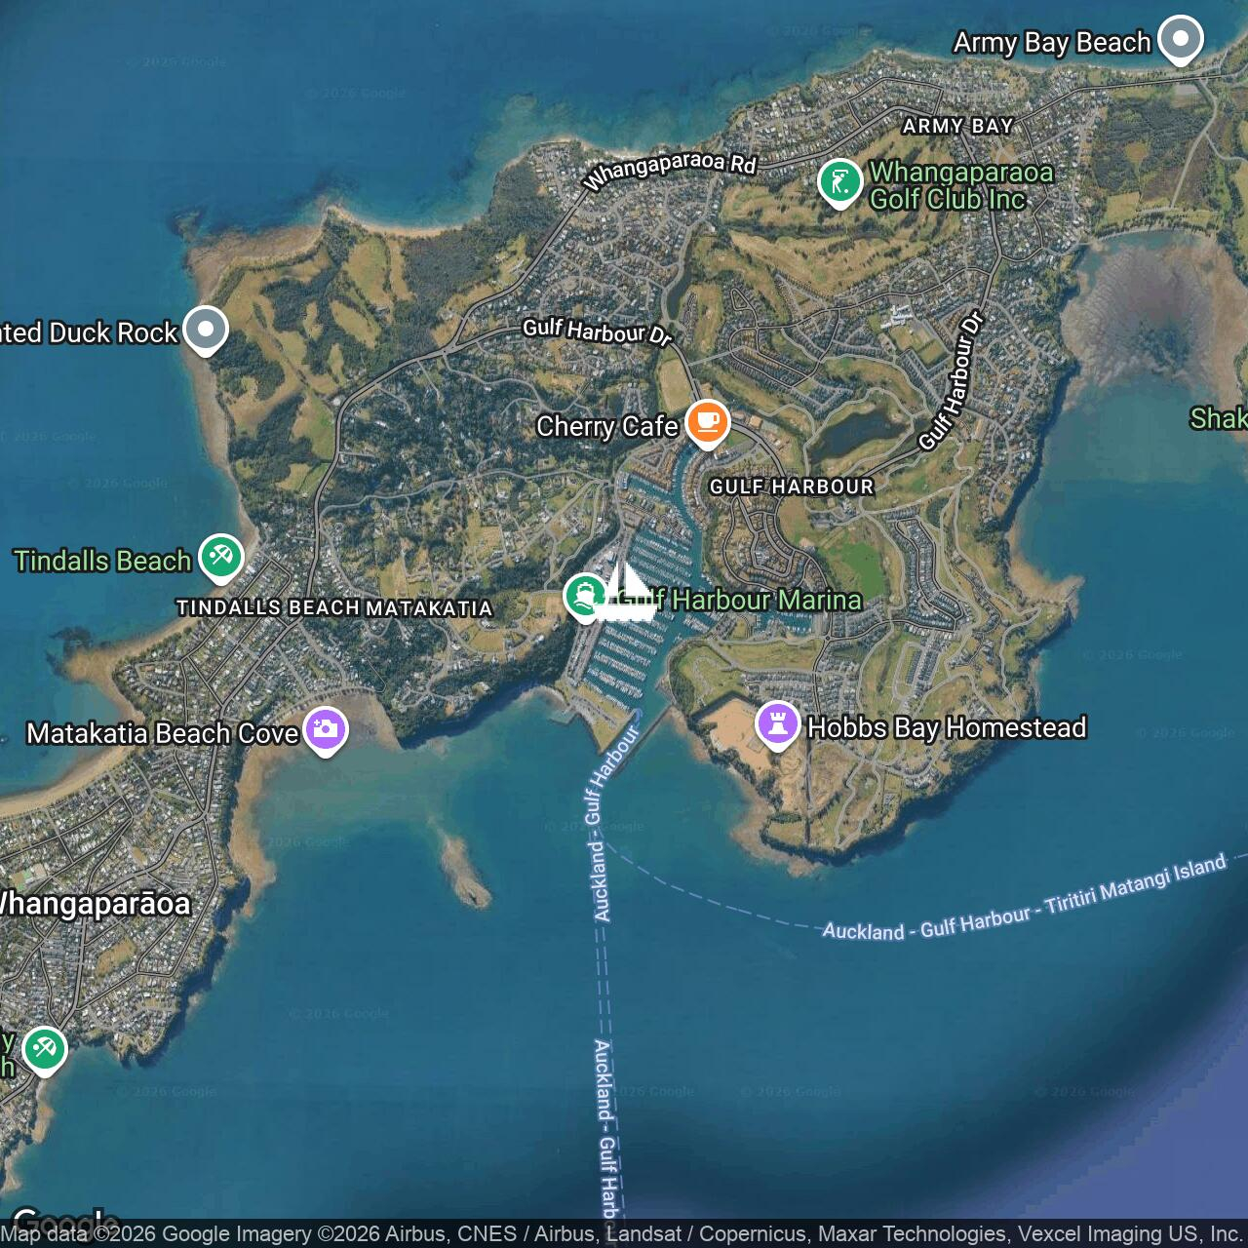Click the Google logo in the corner
This screenshot has height=1248, width=1248.
tap(64, 1219)
